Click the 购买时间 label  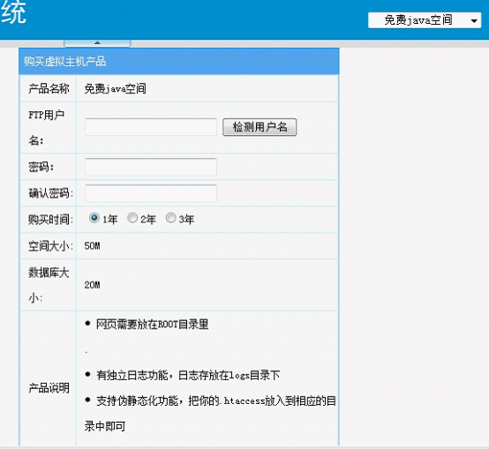[x=51, y=220]
